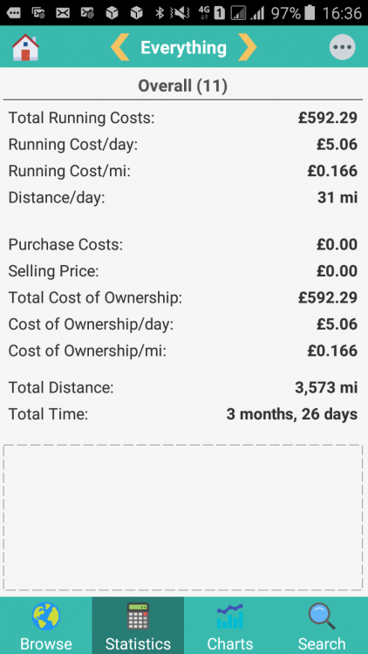Switch to the Browse tab label

pos(46,644)
